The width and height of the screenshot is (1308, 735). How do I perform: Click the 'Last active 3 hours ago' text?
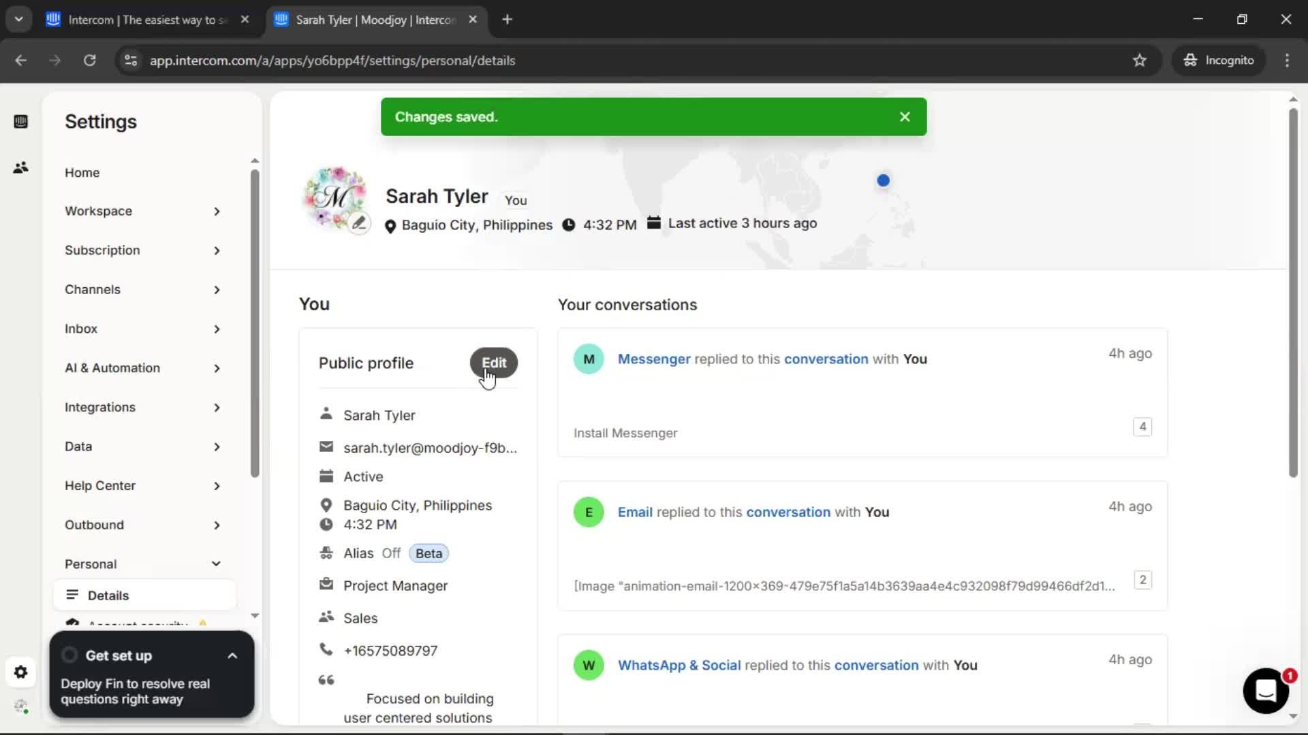pyautogui.click(x=742, y=224)
